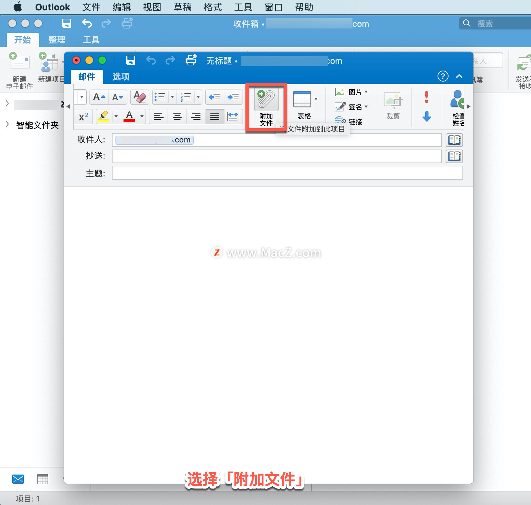
Task: Open the Apple menu
Action: point(18,7)
